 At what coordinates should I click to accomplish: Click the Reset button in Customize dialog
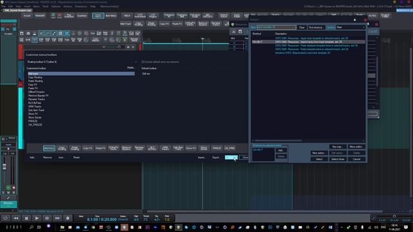76,157
